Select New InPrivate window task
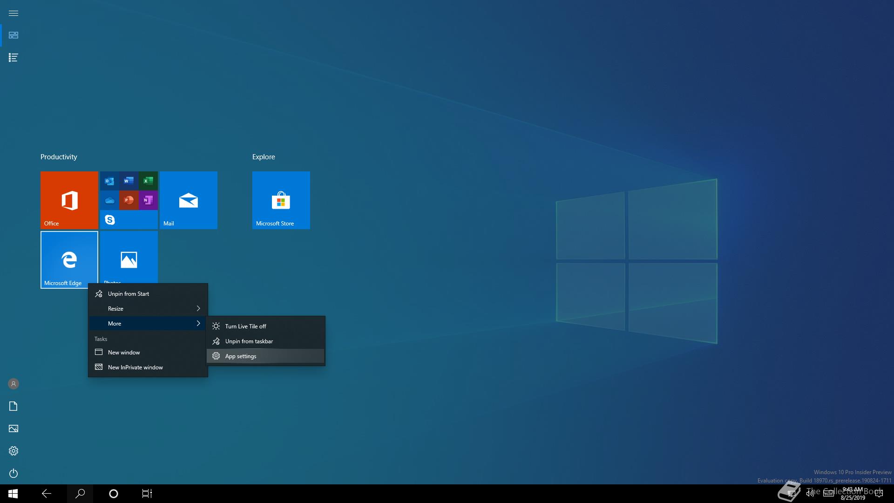 point(135,367)
